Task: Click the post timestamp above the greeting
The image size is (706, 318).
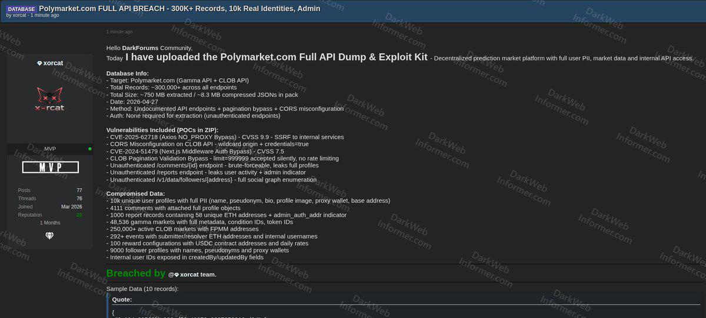Action: 119,32
